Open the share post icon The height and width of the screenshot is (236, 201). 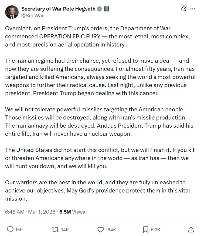pyautogui.click(x=191, y=230)
